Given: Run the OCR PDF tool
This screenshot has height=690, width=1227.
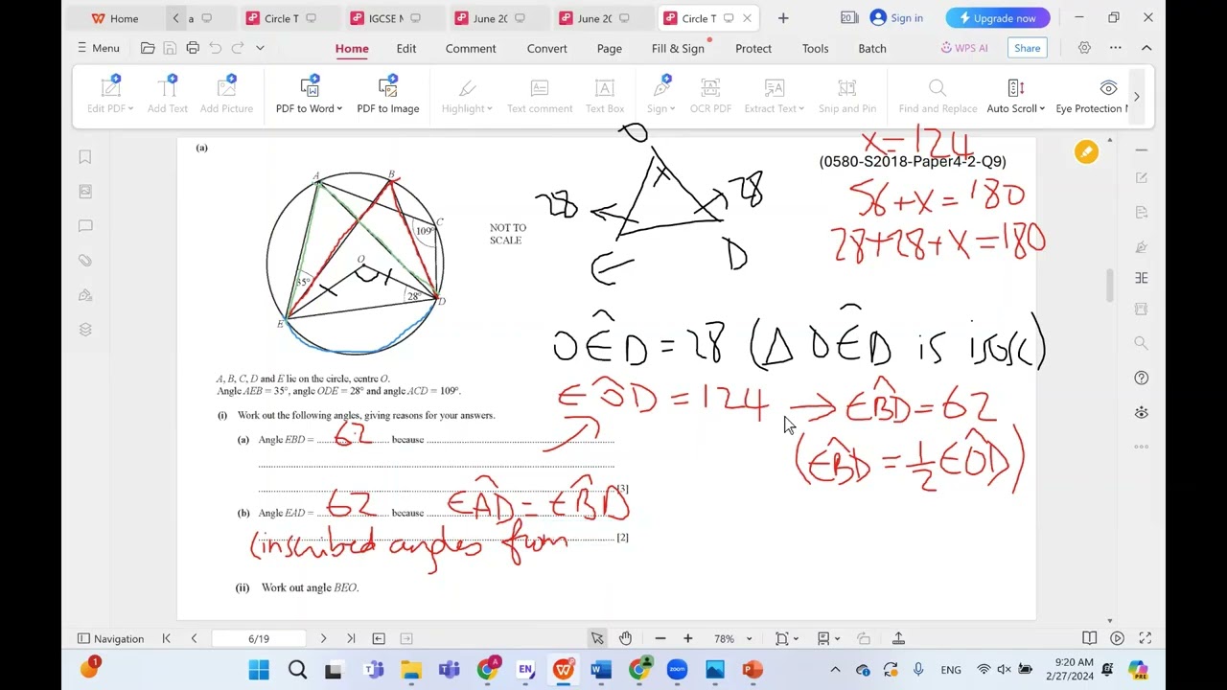Looking at the screenshot, I should point(710,96).
